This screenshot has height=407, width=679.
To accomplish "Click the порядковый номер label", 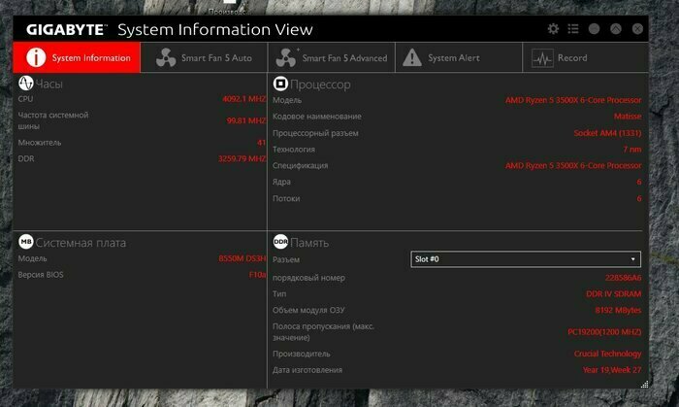I will [x=308, y=278].
